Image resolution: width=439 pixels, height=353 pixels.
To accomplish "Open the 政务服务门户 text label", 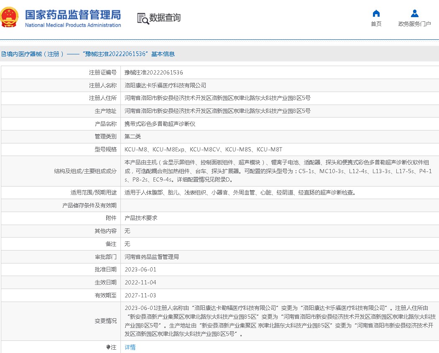I will (414, 24).
